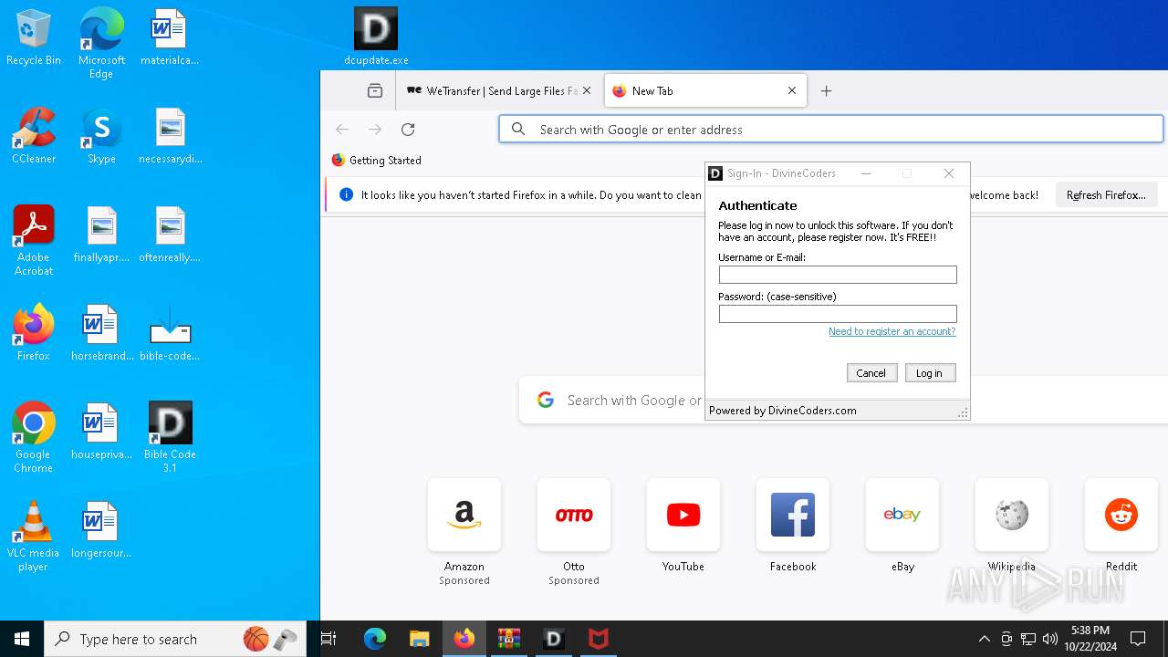1168x657 pixels.
Task: Select the materialca... Word document on desktop
Action: [x=170, y=37]
